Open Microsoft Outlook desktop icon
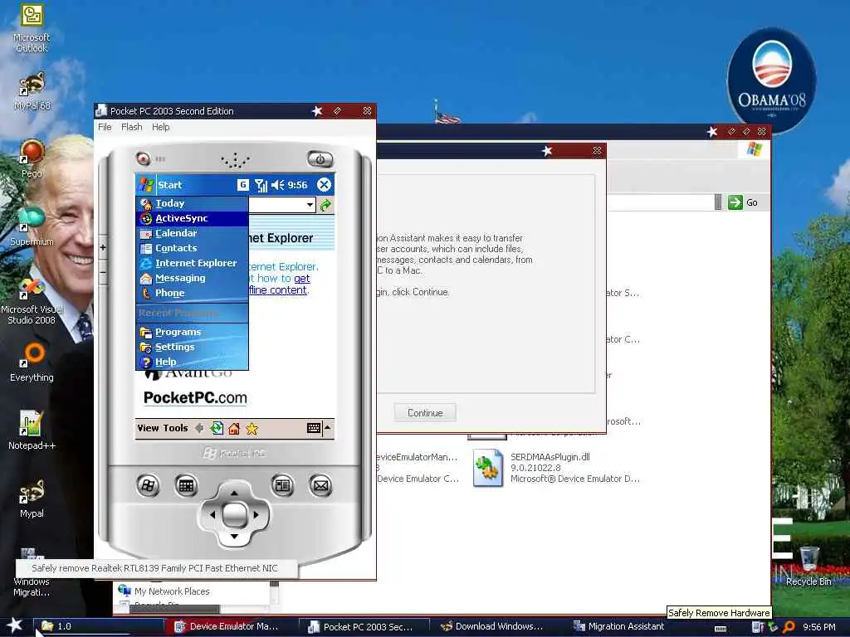 coord(32,29)
